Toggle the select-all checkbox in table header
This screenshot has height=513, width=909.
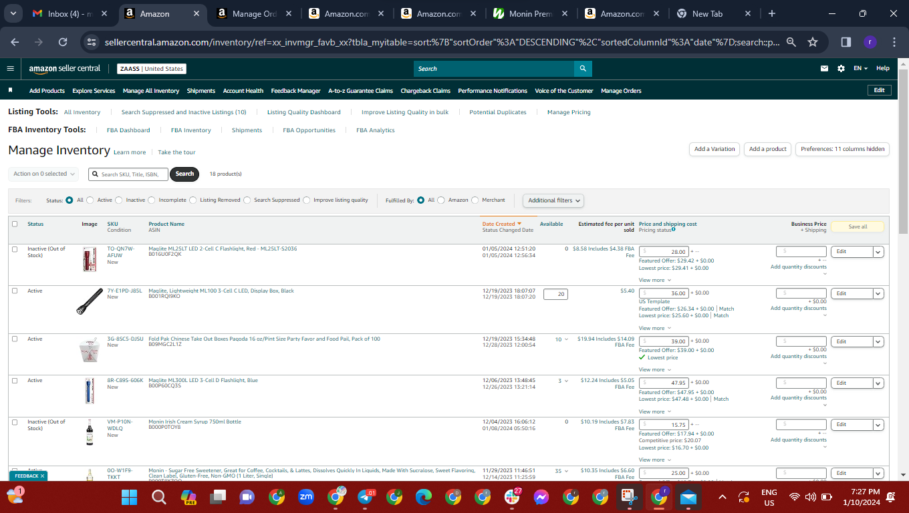[x=15, y=224]
